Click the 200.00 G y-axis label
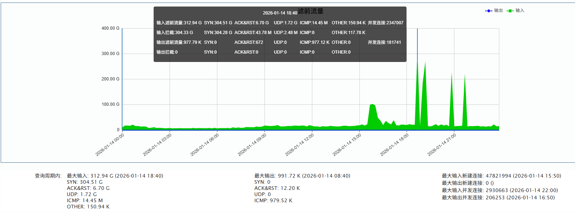 pyautogui.click(x=110, y=79)
